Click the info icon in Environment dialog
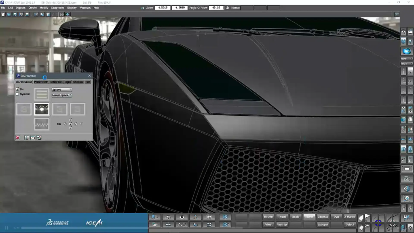The height and width of the screenshot is (233, 414). pos(26,138)
